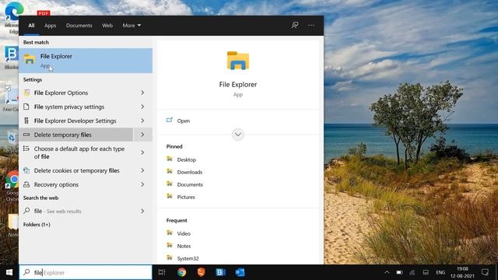Screen dimensions: 498x280
Task: Click "Downloads" pinned label
Action: click(190, 172)
